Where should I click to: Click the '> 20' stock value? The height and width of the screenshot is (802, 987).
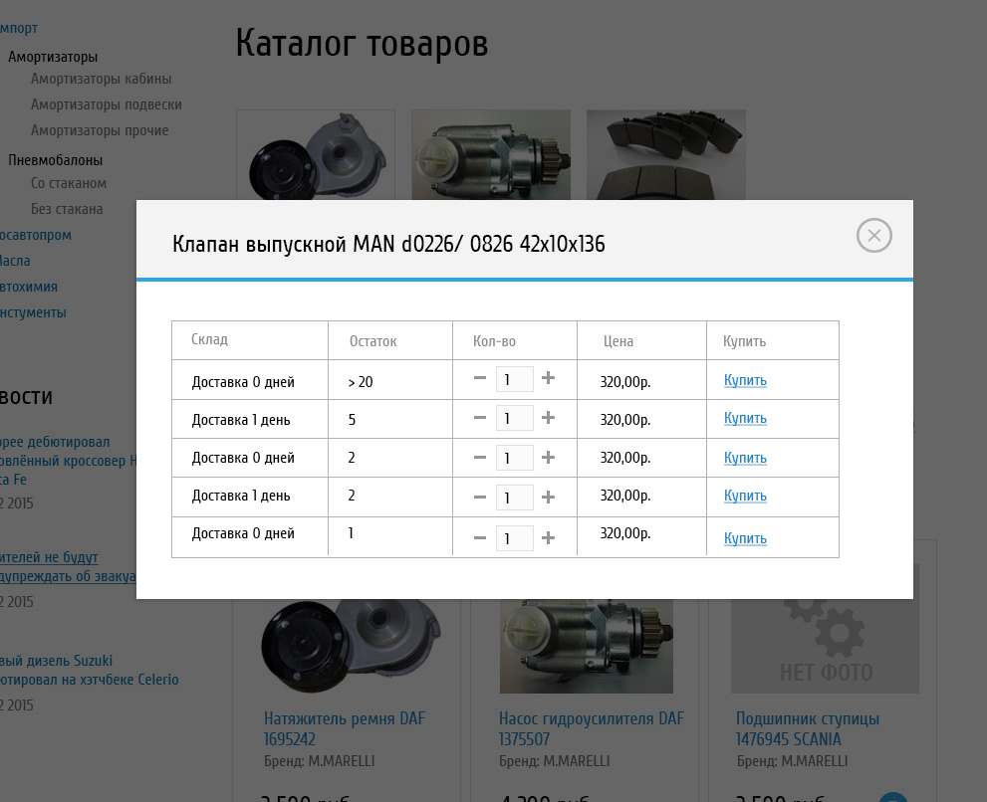(x=361, y=382)
